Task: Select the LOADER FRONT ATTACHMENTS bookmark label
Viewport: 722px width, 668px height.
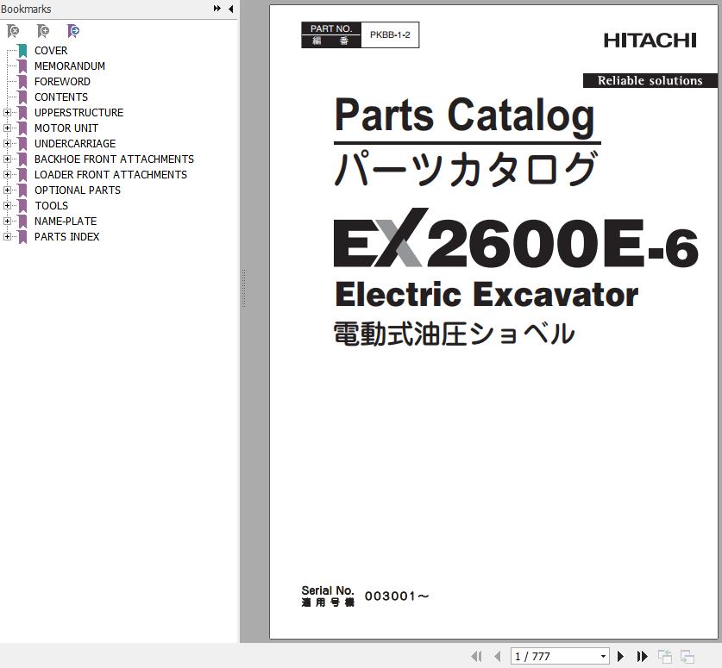Action: click(x=110, y=175)
